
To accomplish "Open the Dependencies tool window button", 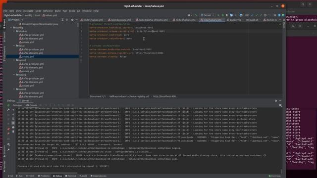I will (99, 176).
